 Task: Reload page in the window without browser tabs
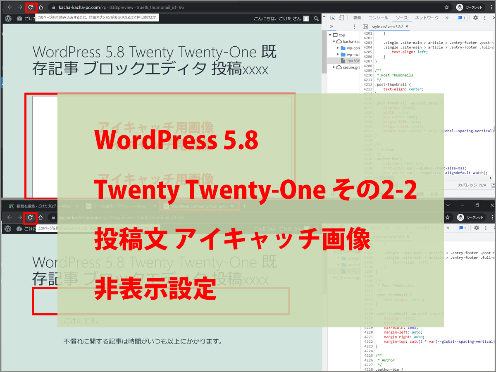click(31, 7)
